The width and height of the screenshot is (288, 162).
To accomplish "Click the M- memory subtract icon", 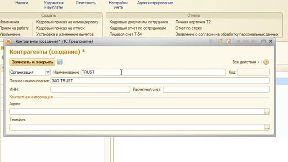I will pos(254,41).
